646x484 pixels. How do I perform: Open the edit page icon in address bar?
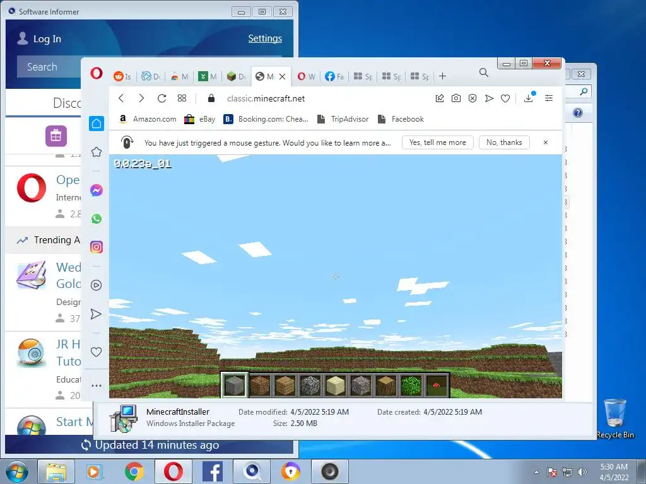click(440, 98)
